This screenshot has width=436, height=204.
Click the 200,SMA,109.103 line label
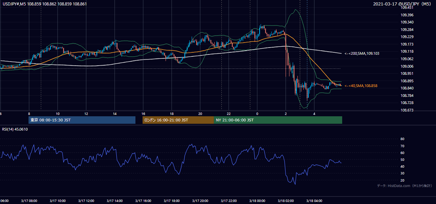click(x=362, y=53)
